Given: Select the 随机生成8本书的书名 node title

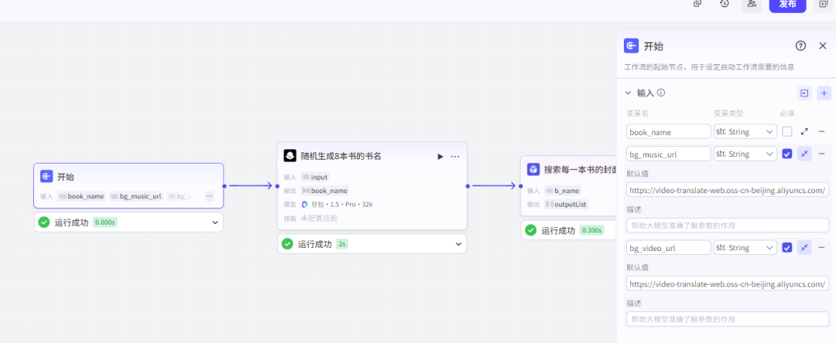Looking at the screenshot, I should pyautogui.click(x=341, y=156).
